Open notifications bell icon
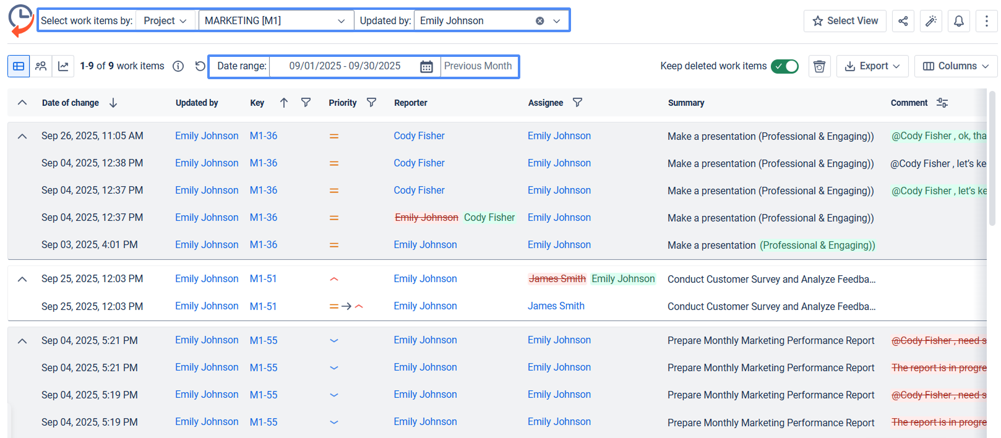This screenshot has height=438, width=1001. (x=959, y=21)
